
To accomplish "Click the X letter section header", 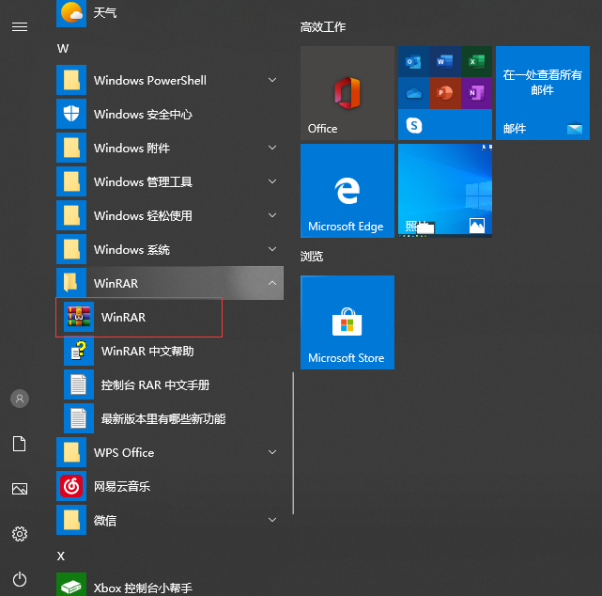I will click(61, 556).
